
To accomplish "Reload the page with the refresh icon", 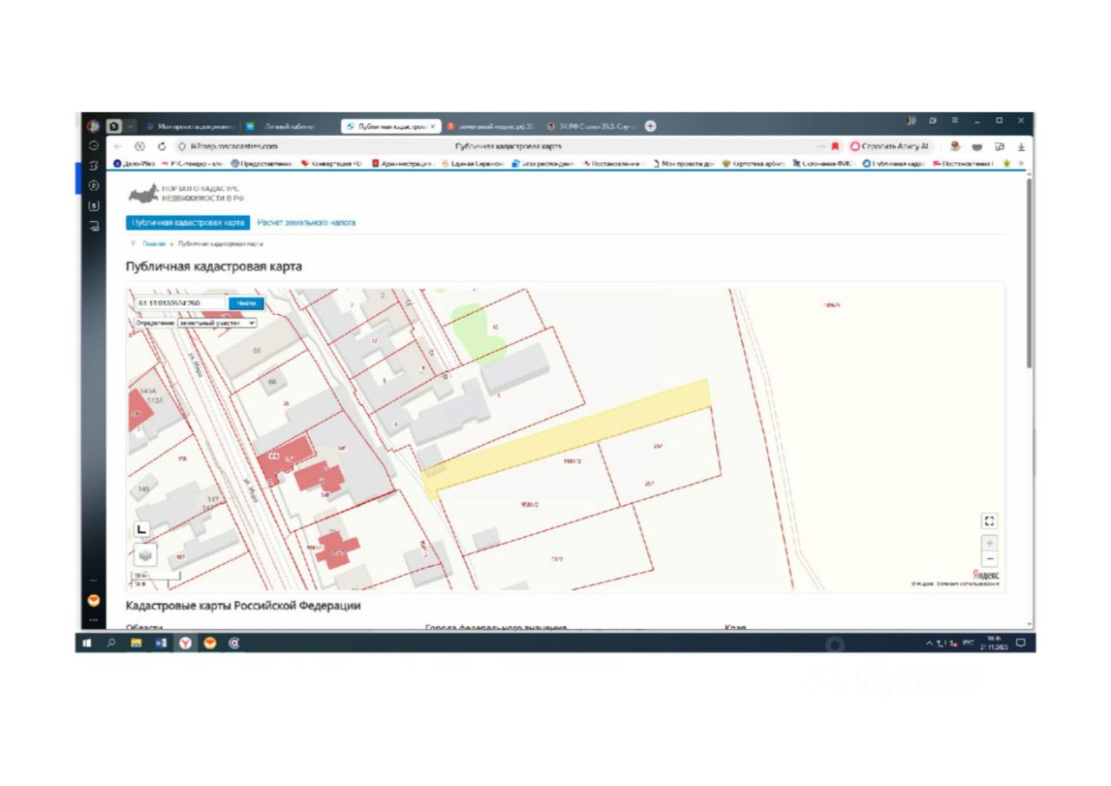I will (x=161, y=147).
